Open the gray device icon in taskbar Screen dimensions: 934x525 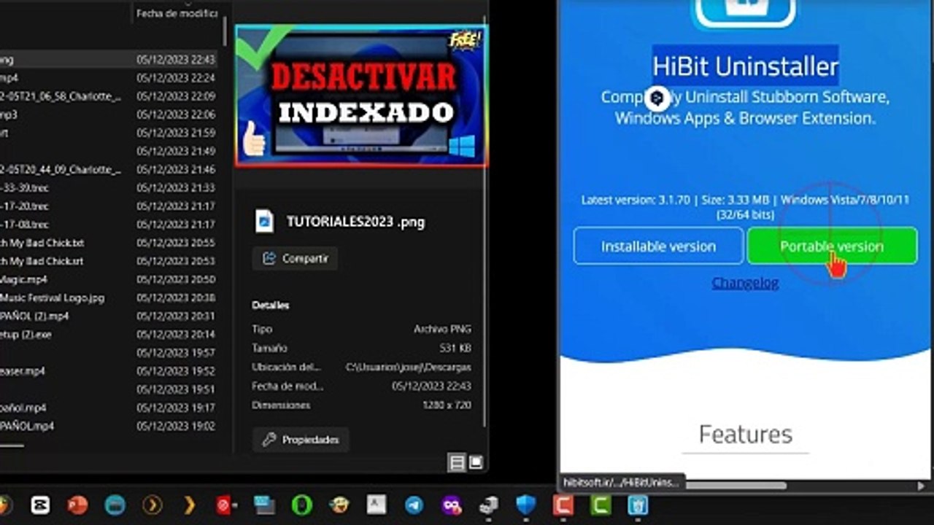pyautogui.click(x=488, y=505)
